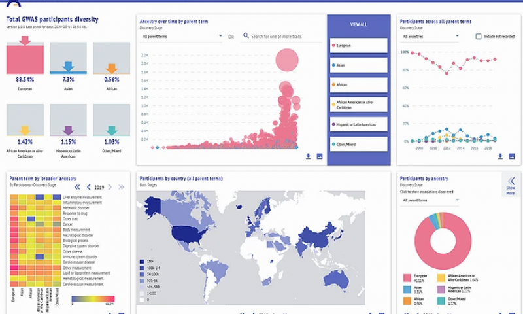
Task: Click the purple Hispanic or Latin American arrow tile
Action: (x=69, y=120)
